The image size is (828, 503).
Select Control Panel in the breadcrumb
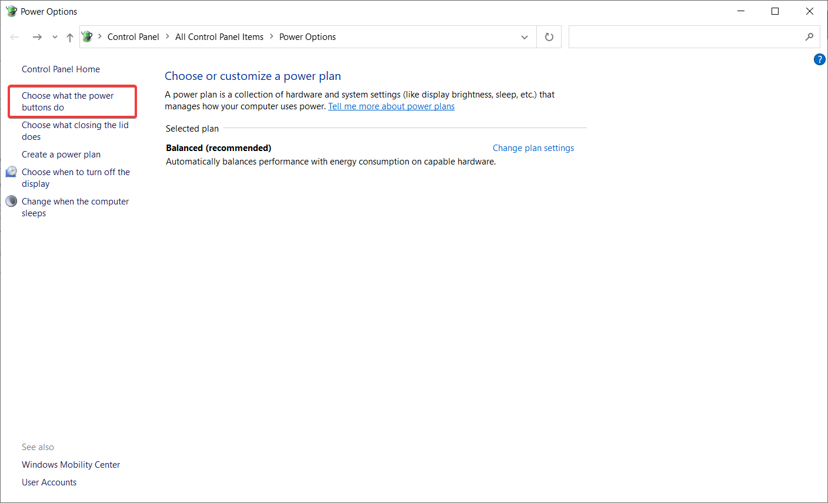(133, 36)
